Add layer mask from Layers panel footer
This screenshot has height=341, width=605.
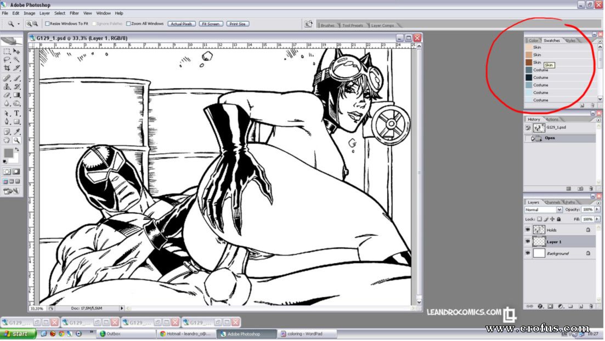click(x=550, y=306)
